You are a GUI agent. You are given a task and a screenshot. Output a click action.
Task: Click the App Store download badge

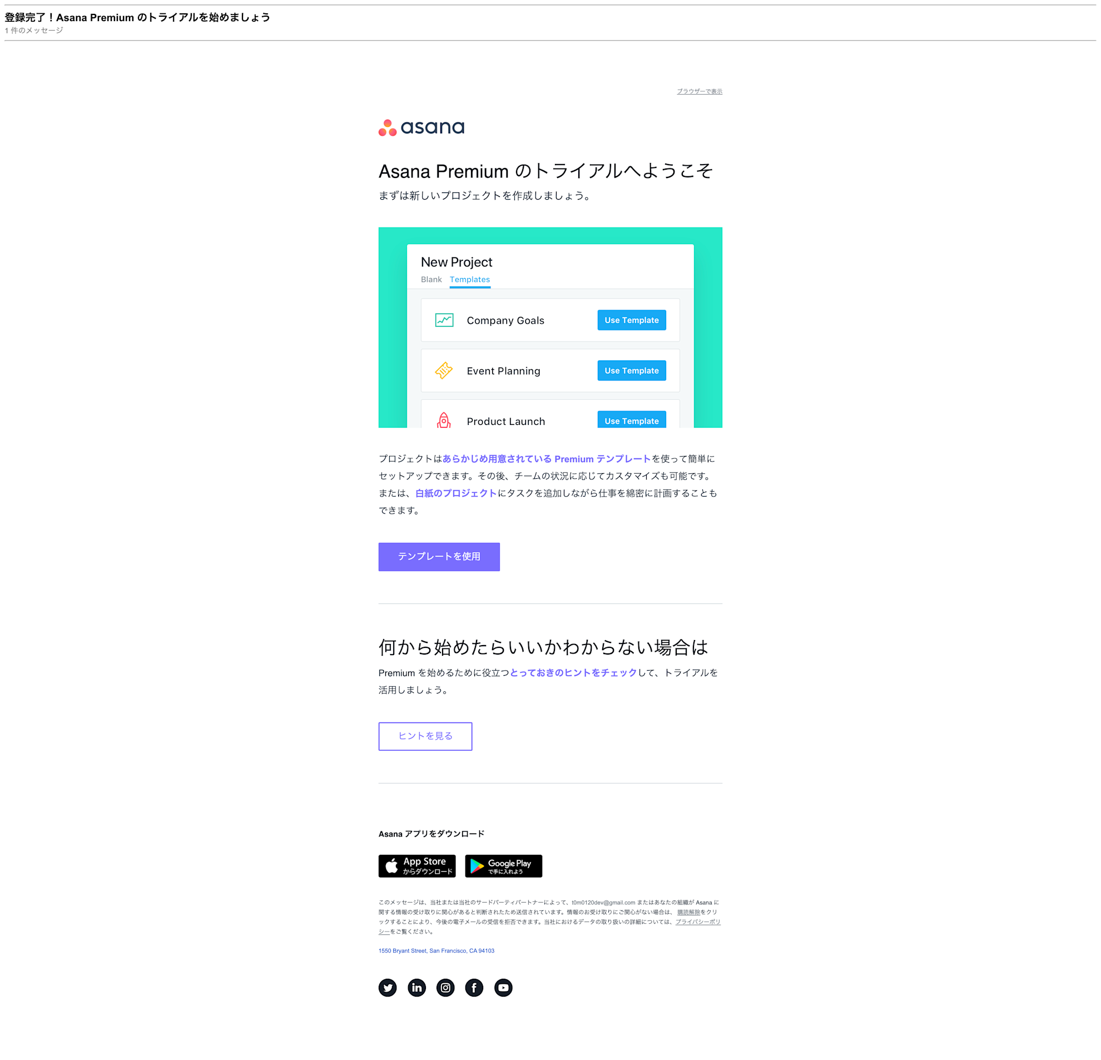(417, 866)
